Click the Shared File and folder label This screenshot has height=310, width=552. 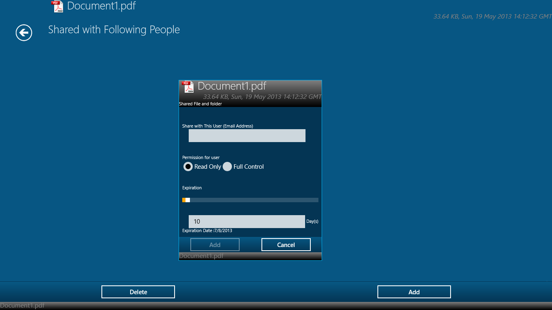tap(200, 104)
